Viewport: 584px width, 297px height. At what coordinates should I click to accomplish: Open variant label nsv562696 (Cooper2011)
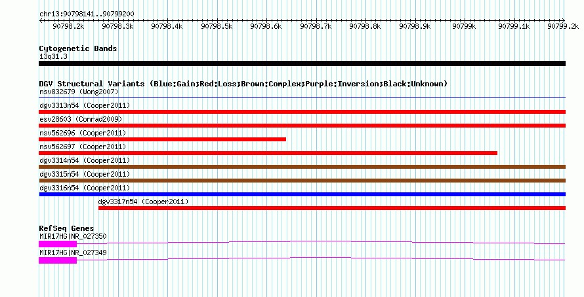pos(83,133)
